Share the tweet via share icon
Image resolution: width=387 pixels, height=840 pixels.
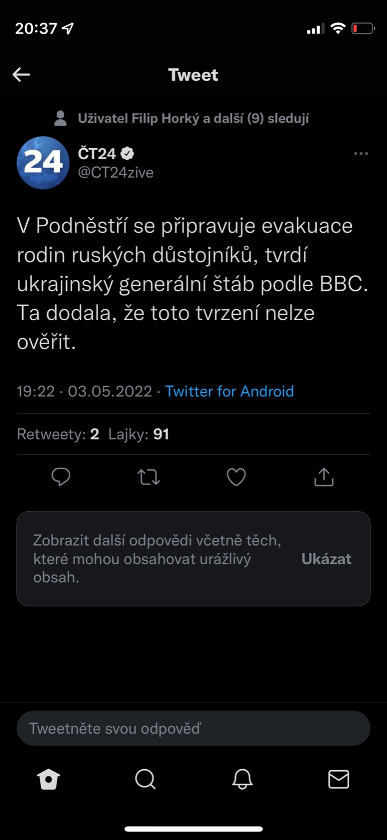324,477
